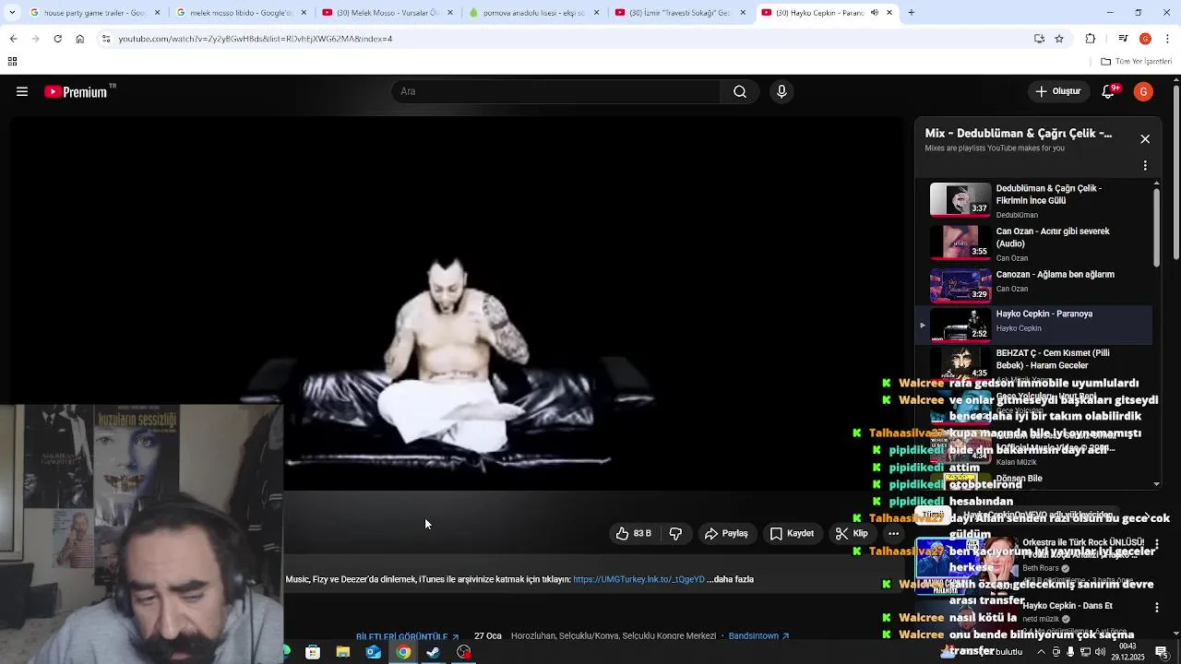Go forward in the browser
Viewport: 1181px width, 664px height.
[x=35, y=39]
